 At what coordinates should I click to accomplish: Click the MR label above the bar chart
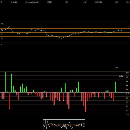tap(116, 68)
